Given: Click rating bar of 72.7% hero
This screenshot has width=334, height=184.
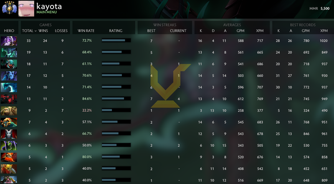Looking at the screenshot, I should tap(116, 40).
